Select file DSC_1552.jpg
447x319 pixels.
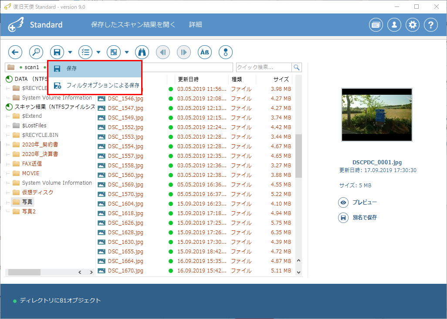click(x=125, y=127)
